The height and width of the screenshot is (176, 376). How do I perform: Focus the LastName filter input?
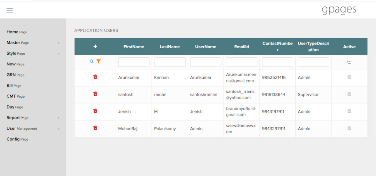[x=170, y=62]
